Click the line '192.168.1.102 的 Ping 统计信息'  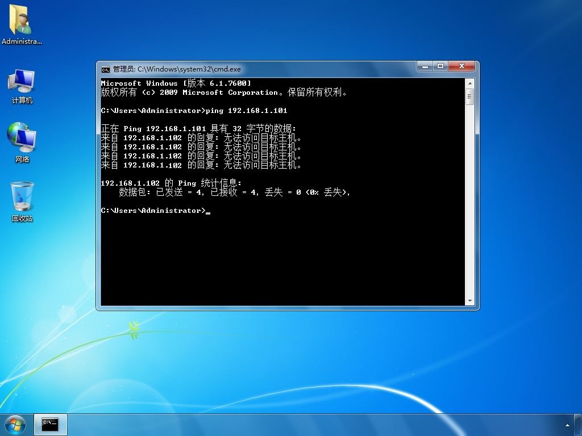click(x=171, y=183)
